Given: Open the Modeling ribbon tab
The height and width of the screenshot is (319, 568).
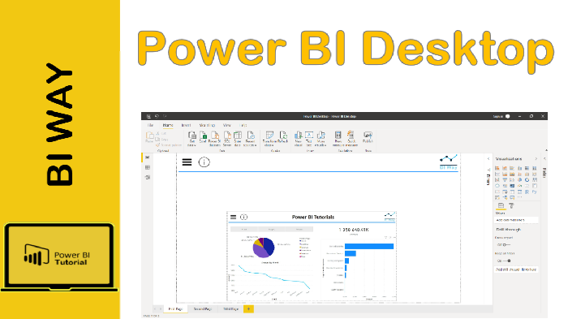Looking at the screenshot, I should tap(207, 125).
